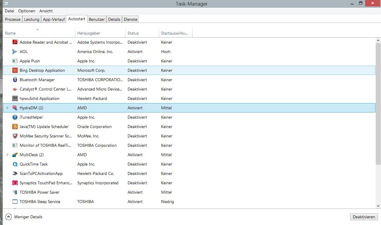Expand the MultiDesk (2) group
381x225 pixels.
pos(8,155)
